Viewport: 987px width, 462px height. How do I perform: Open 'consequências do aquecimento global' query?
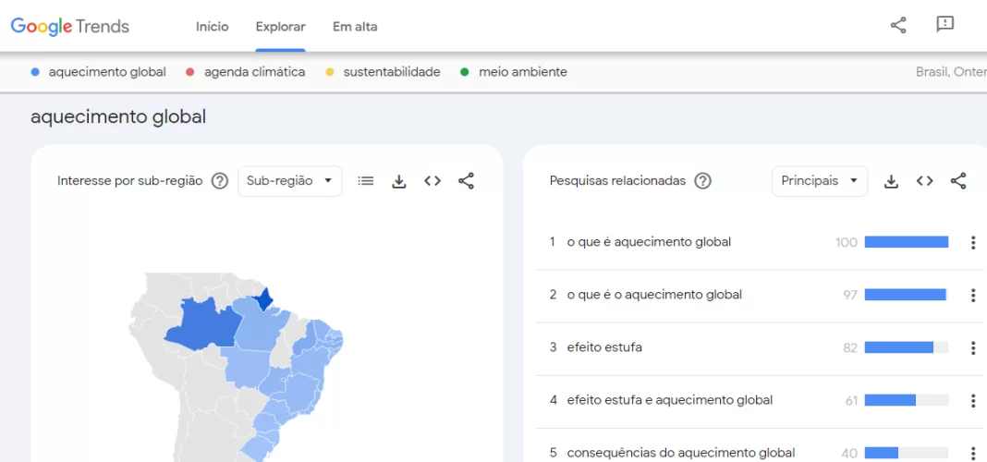pos(680,453)
